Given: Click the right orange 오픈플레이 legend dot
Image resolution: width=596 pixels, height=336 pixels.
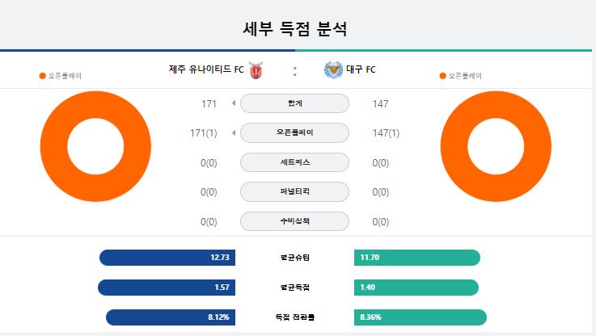Looking at the screenshot, I should click(x=442, y=76).
